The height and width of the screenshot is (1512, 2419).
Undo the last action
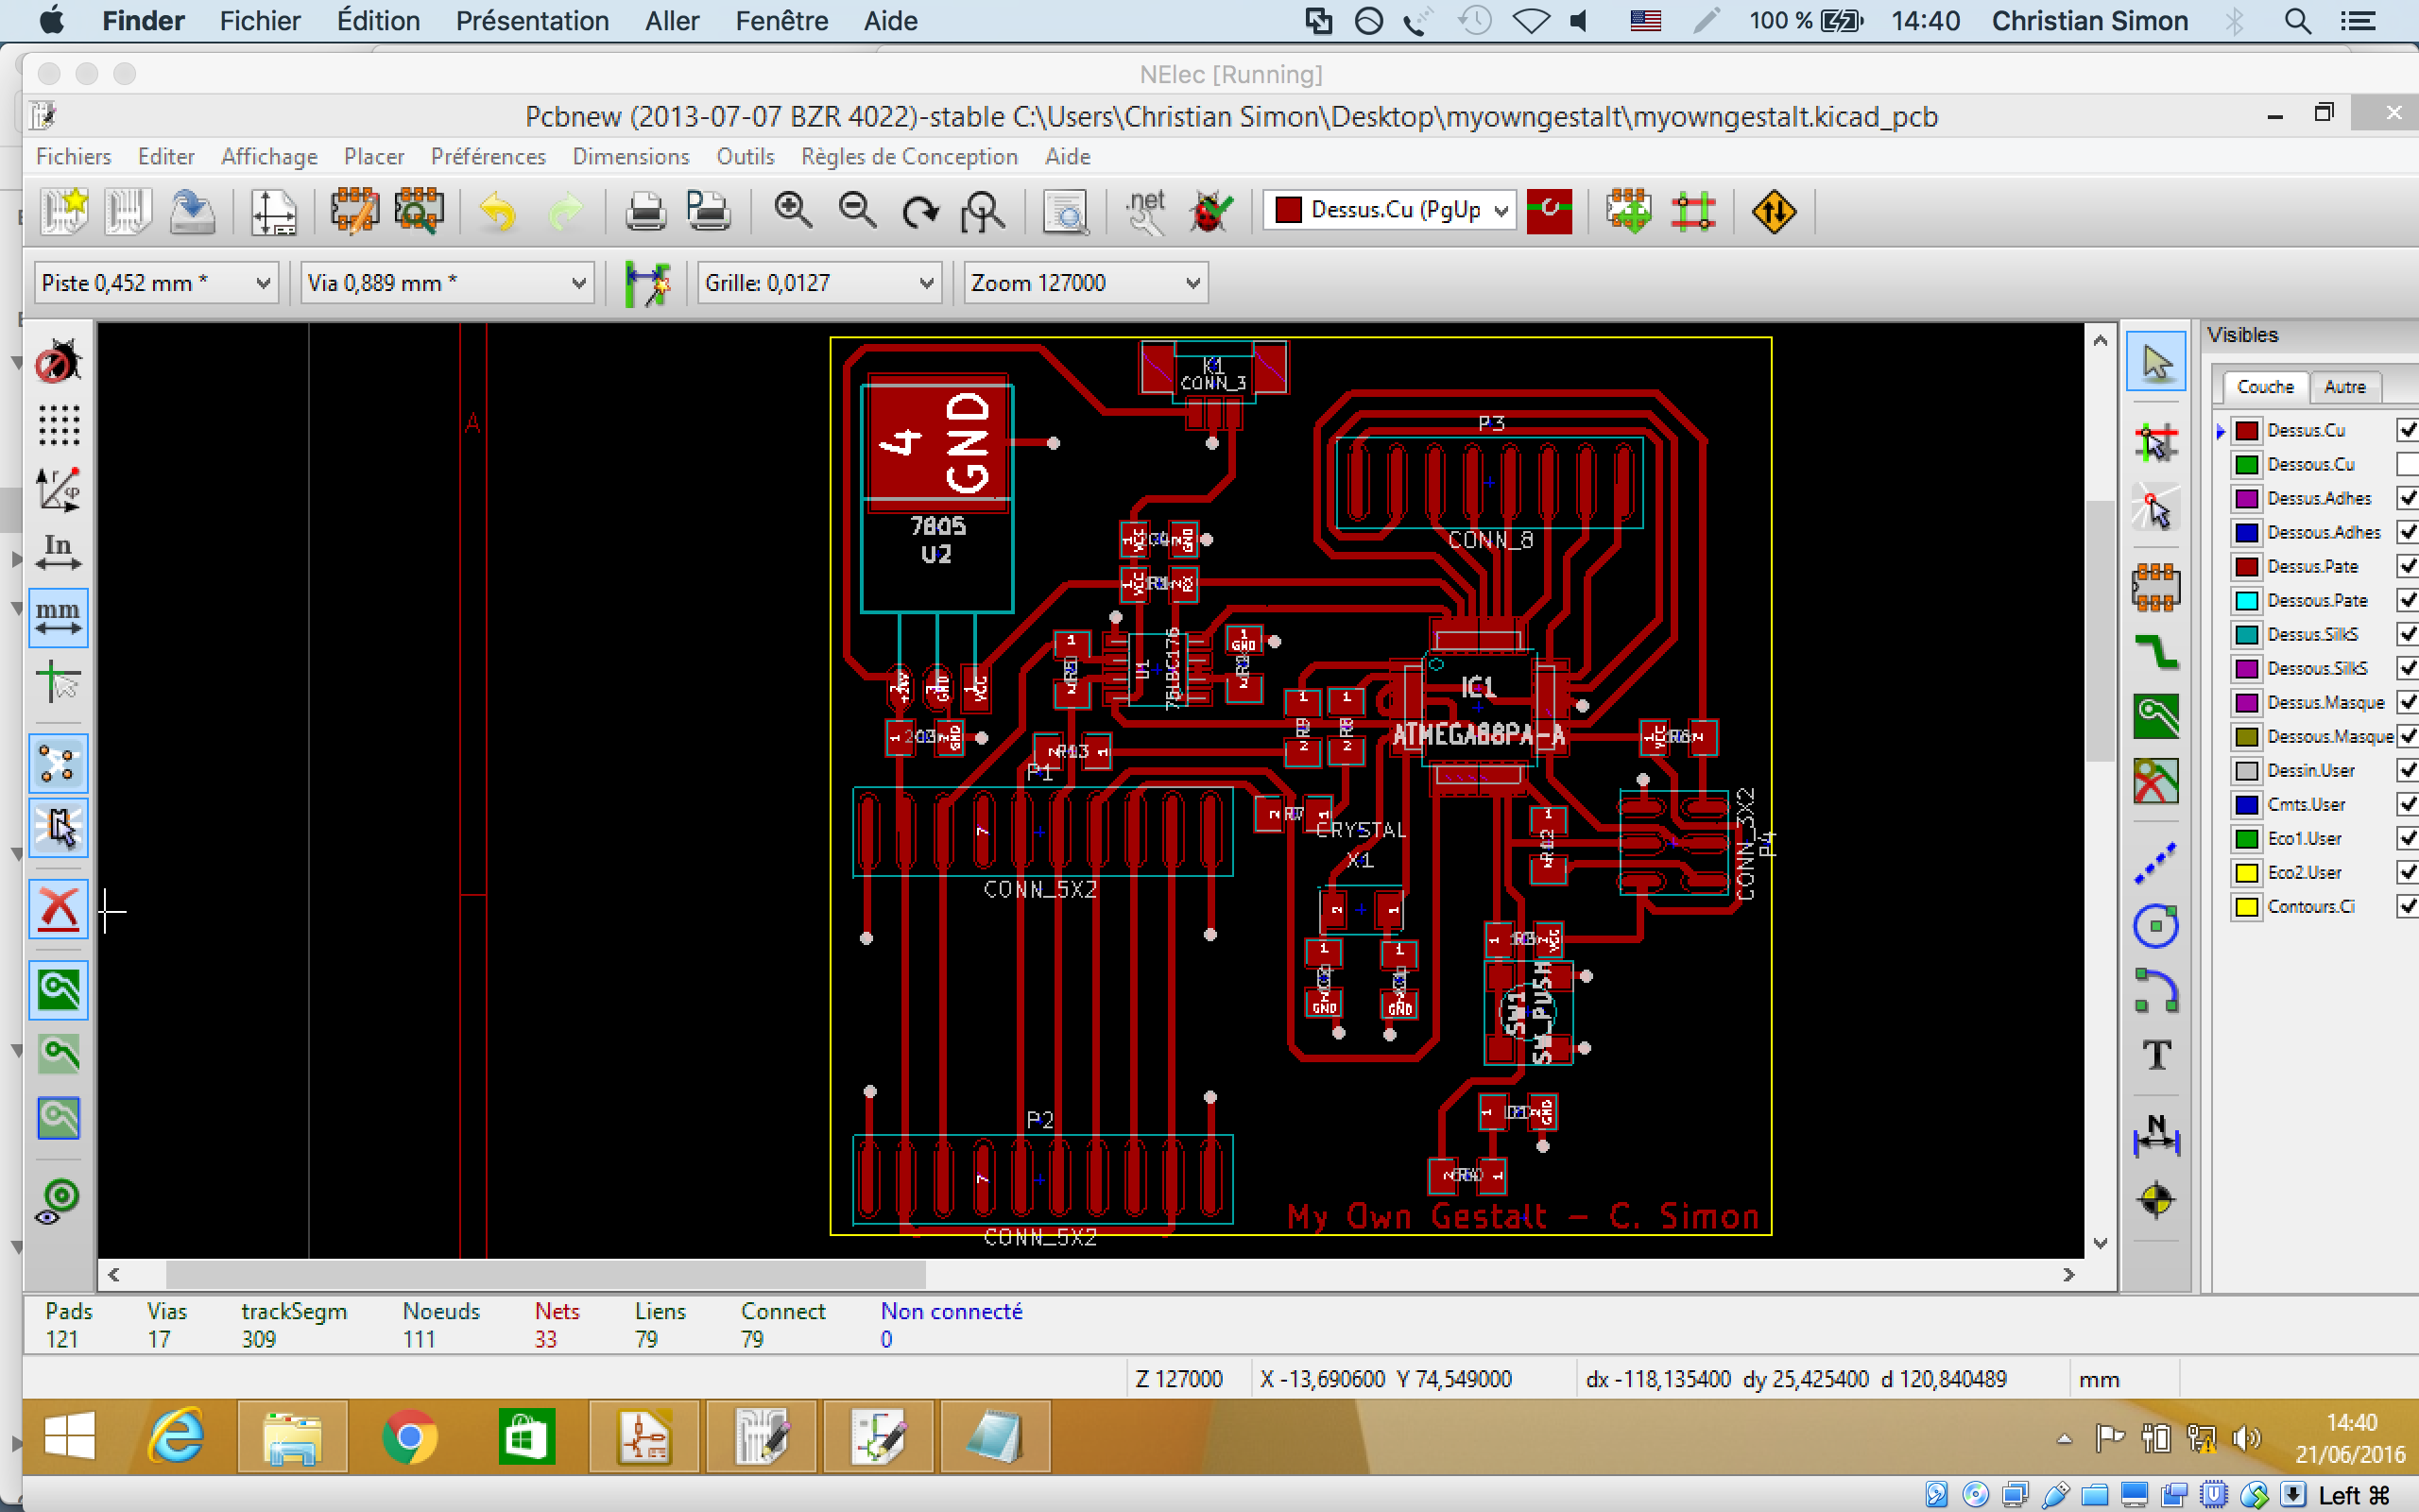[x=497, y=211]
